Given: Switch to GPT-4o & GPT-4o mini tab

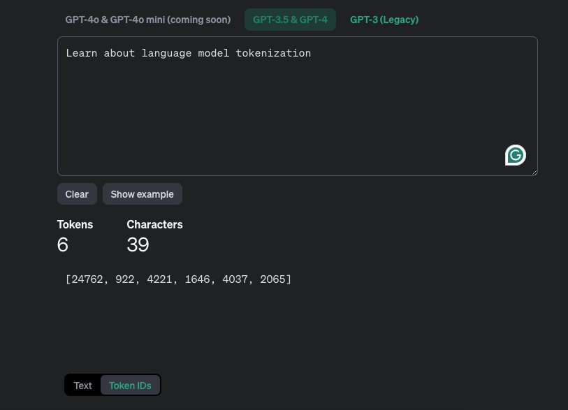Looking at the screenshot, I should (x=148, y=20).
